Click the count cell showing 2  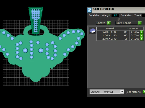coord(126,39)
